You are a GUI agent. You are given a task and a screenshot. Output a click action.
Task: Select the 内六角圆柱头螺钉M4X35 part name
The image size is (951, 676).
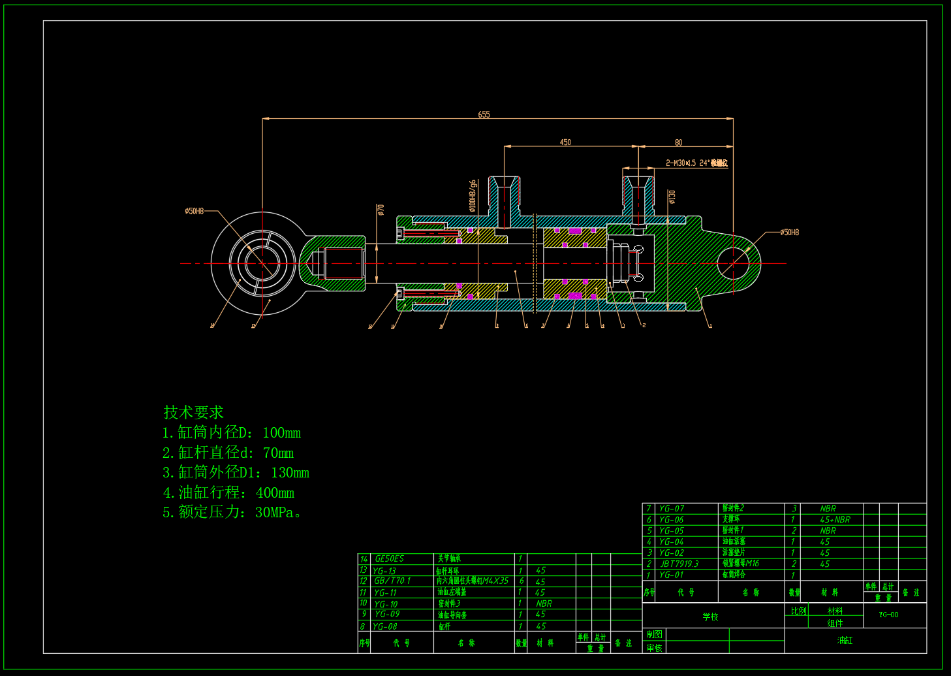[473, 581]
